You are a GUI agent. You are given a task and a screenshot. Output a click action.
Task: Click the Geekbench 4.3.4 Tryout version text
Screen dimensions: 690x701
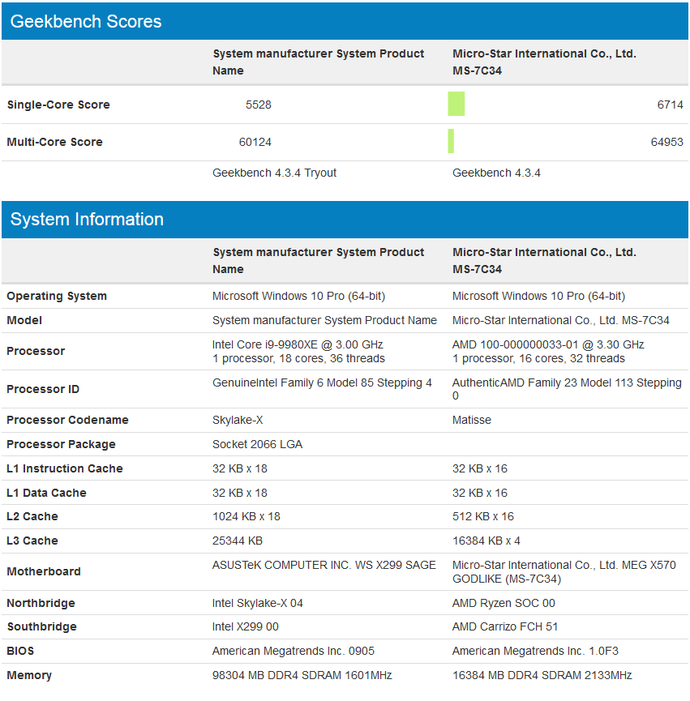point(274,173)
